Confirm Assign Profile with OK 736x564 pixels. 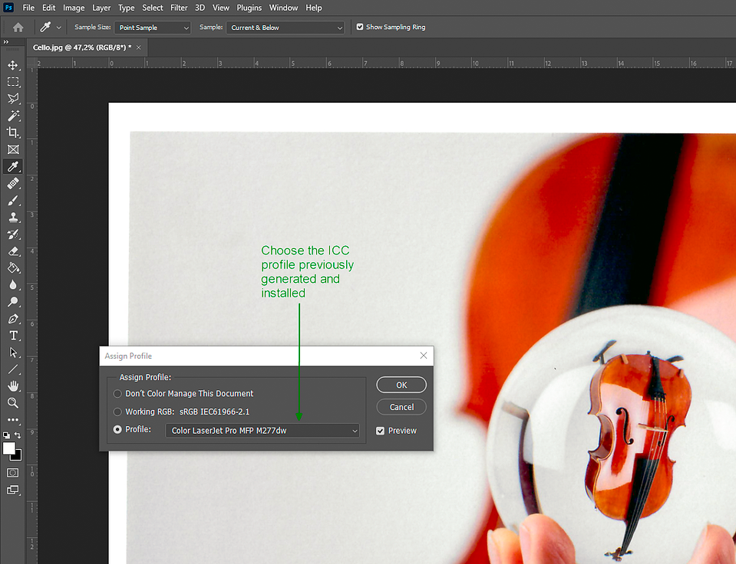(401, 385)
